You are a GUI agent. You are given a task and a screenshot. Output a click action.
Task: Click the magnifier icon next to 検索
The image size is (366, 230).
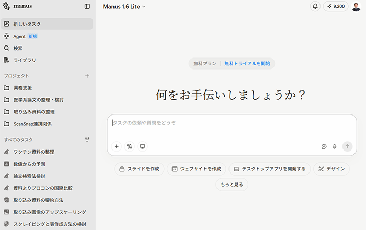[6, 48]
